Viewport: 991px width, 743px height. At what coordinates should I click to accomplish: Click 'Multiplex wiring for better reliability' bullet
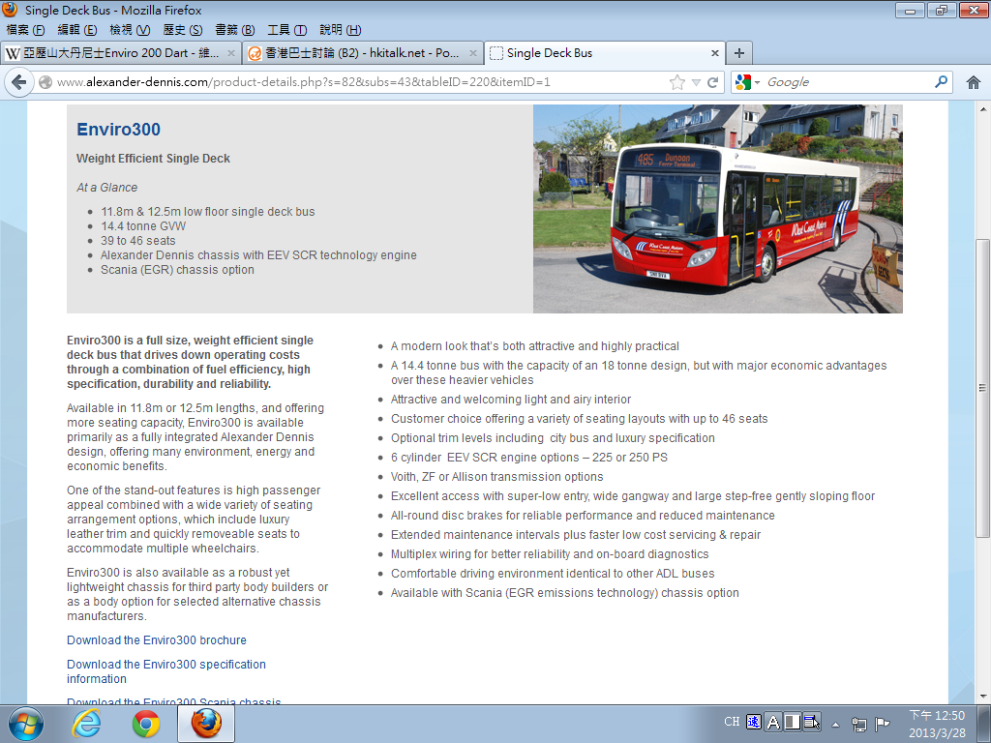tap(550, 554)
